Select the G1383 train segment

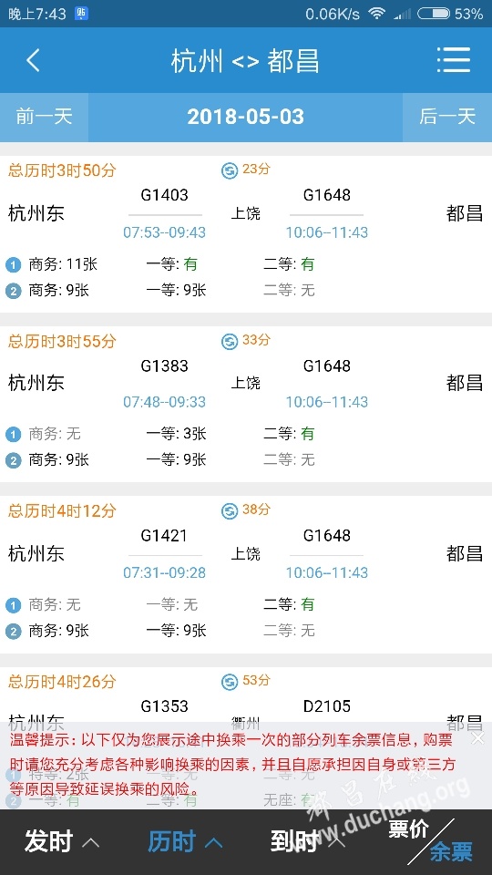point(165,384)
